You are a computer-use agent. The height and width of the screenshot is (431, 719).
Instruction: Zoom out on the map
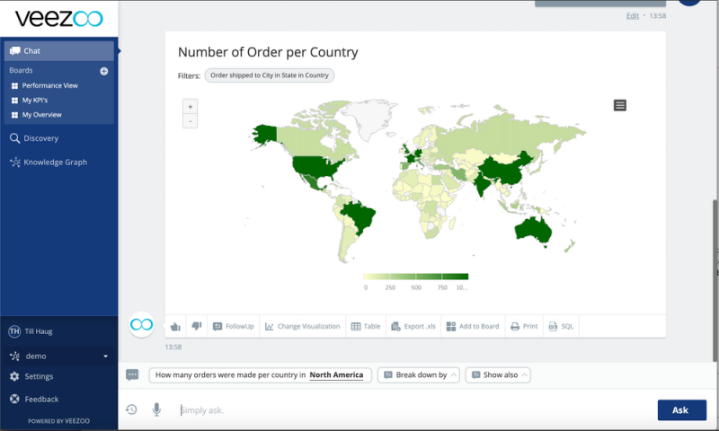[x=190, y=120]
